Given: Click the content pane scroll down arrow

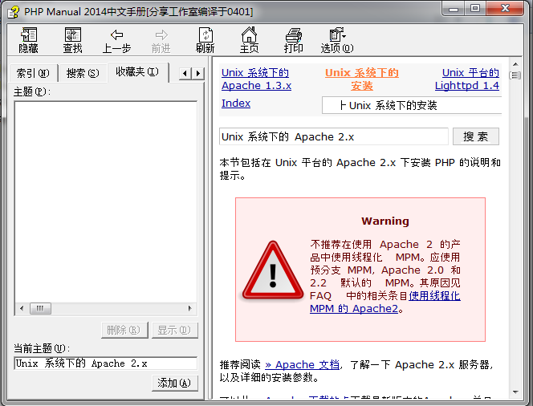Looking at the screenshot, I should (515, 392).
